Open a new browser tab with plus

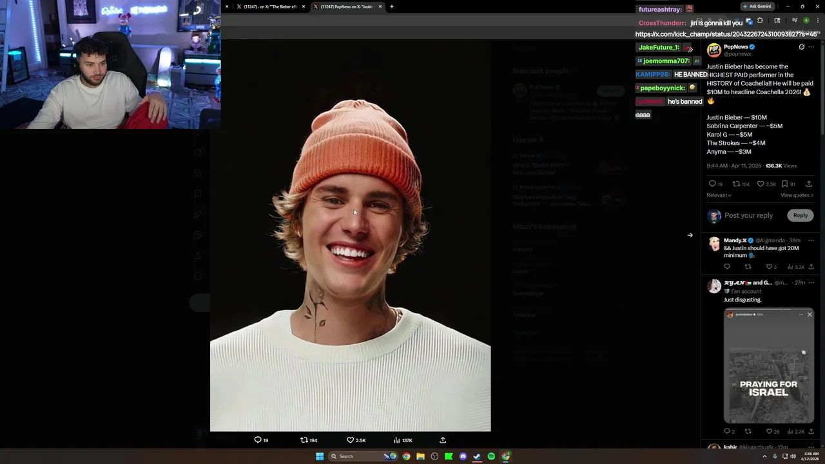point(392,6)
